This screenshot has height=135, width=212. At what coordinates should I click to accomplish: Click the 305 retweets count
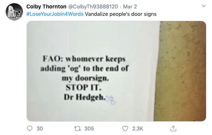(x=89, y=129)
